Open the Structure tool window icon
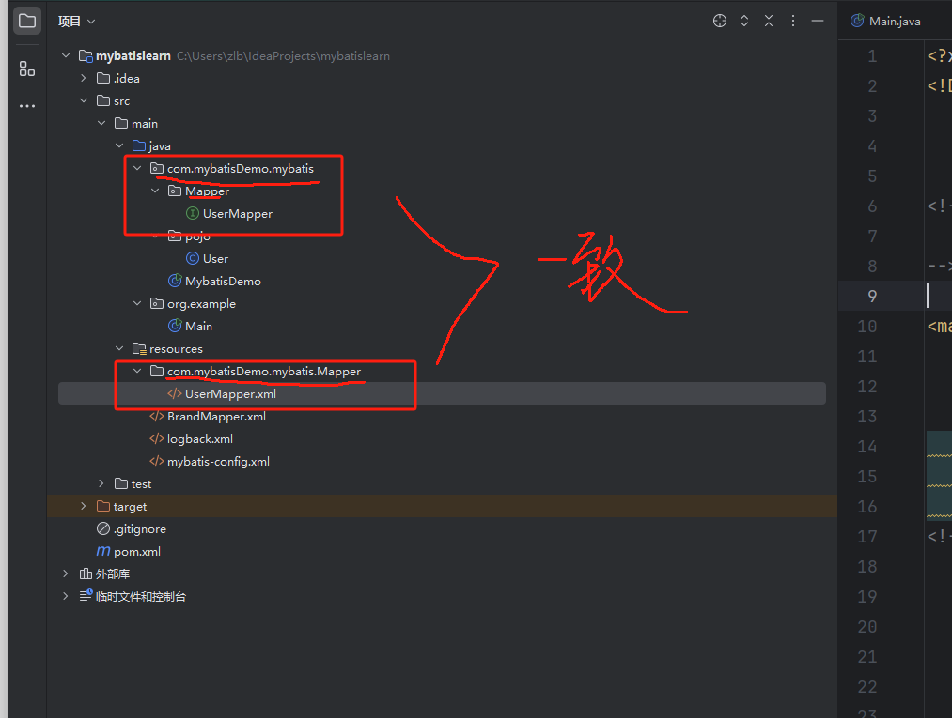Image resolution: width=952 pixels, height=718 pixels. (x=26, y=69)
